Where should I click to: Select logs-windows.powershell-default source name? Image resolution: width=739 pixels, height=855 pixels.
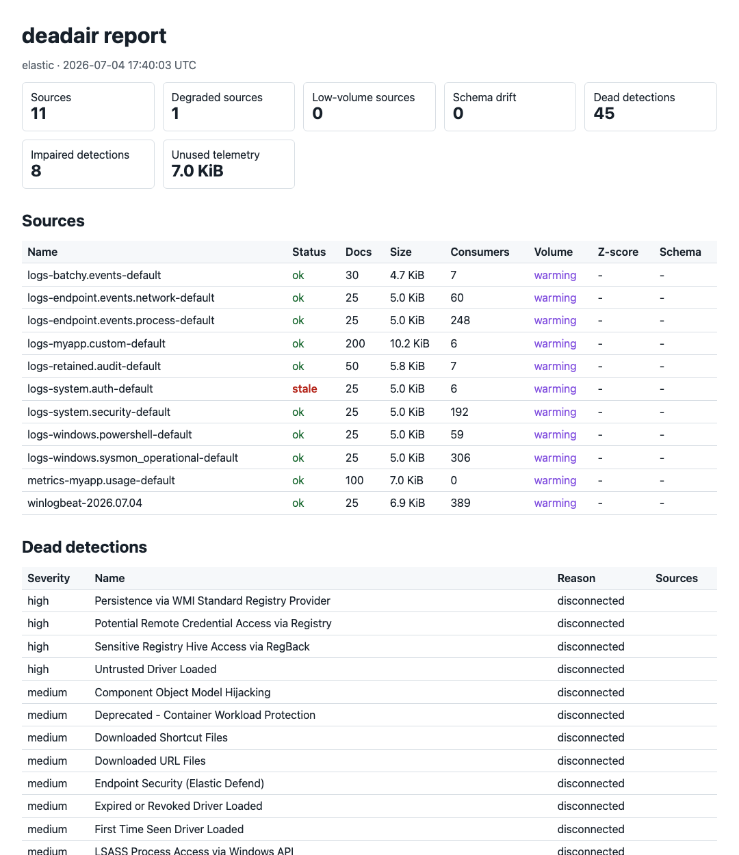pos(109,434)
